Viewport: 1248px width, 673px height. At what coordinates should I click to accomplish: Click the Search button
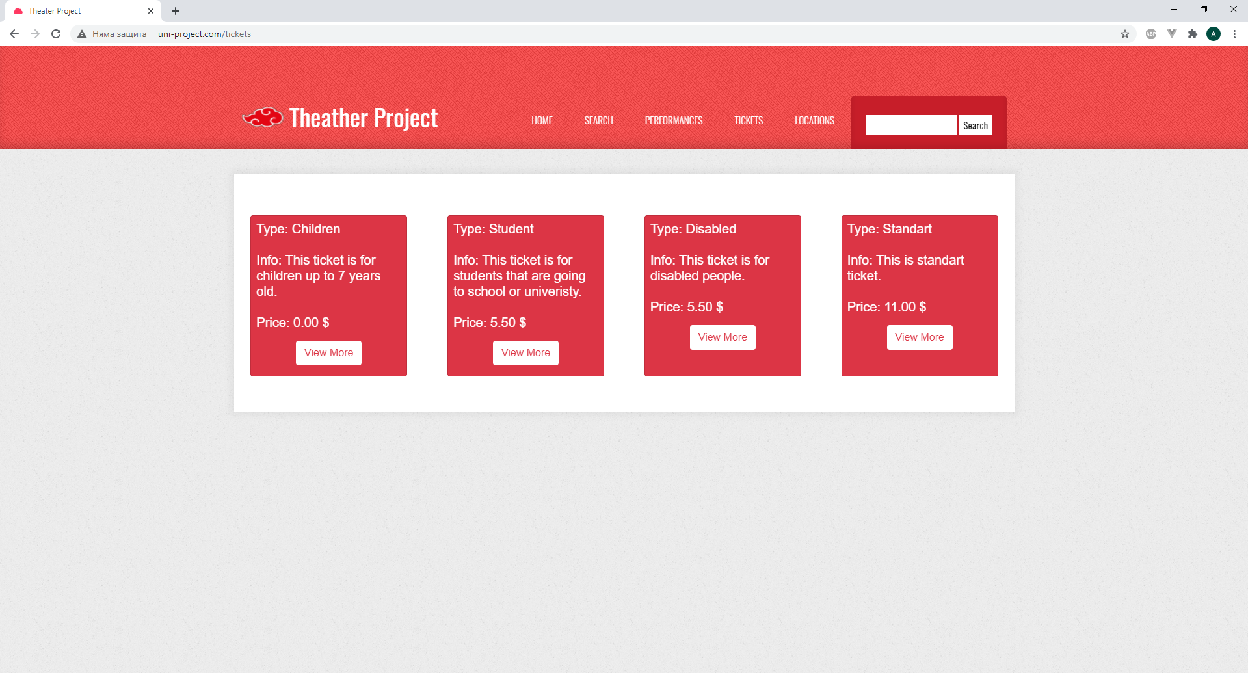(x=976, y=125)
